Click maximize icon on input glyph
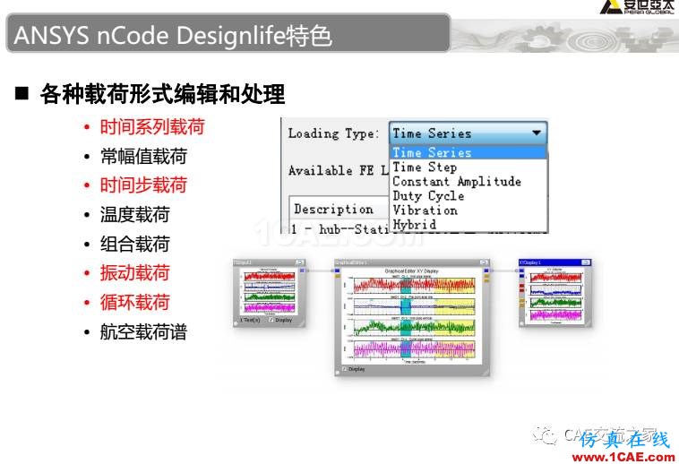679x464 pixels. (x=300, y=262)
